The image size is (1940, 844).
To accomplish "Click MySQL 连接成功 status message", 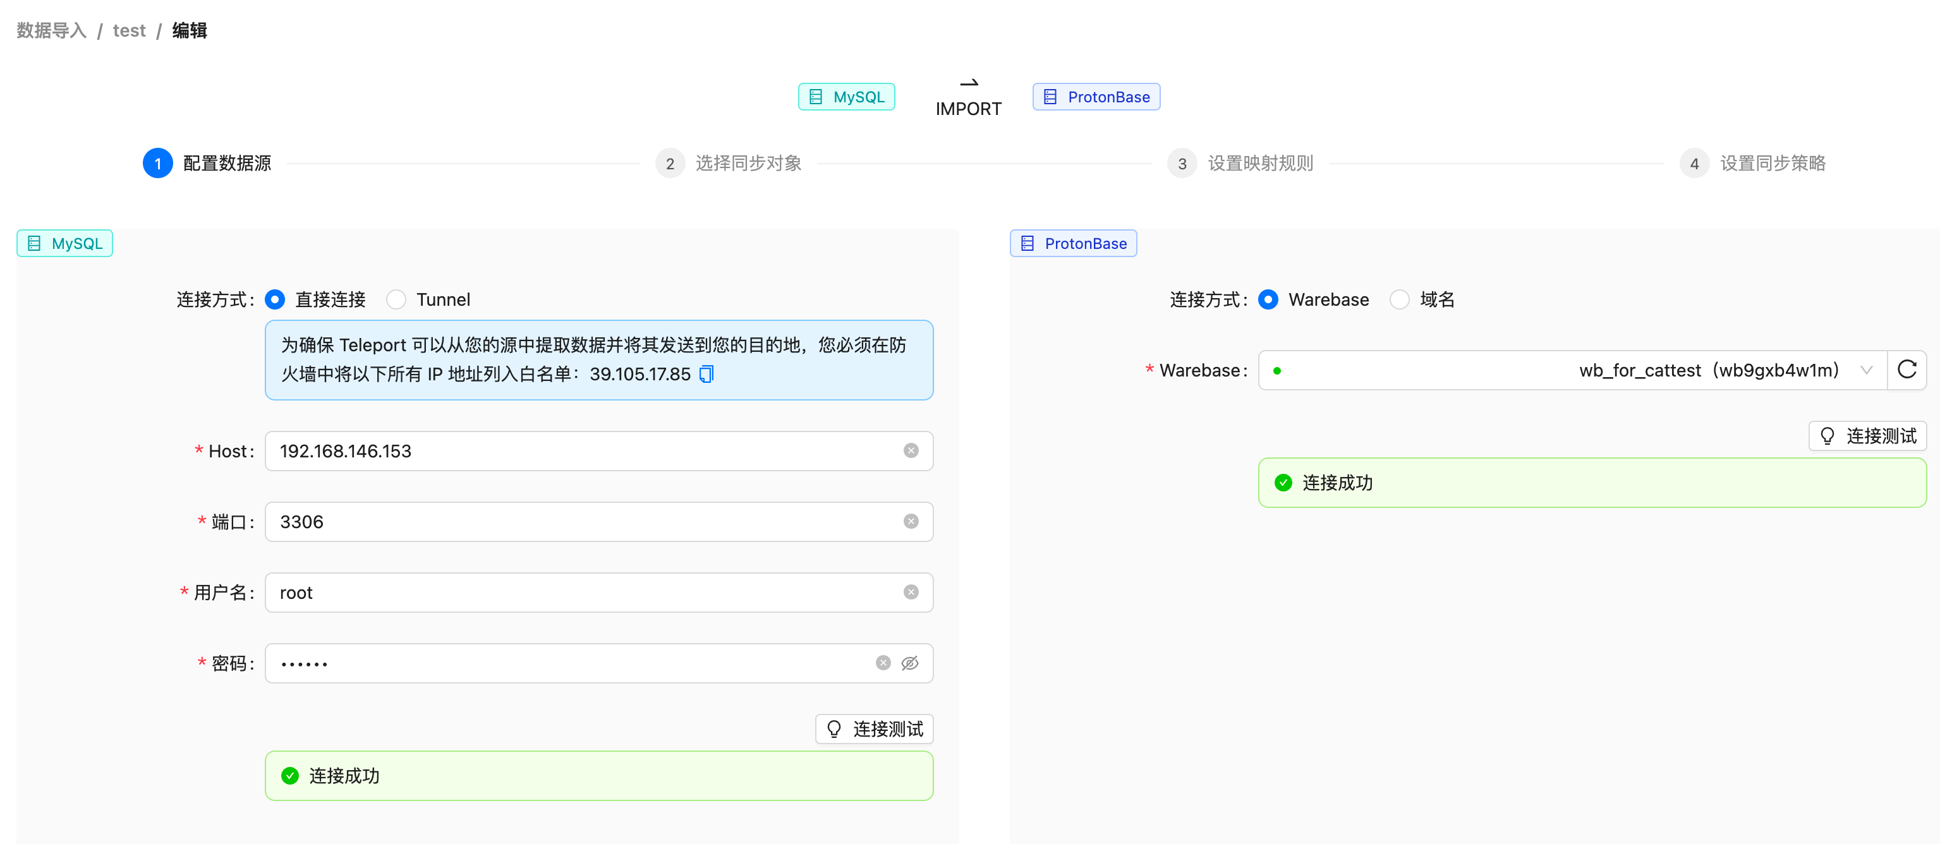I will (598, 776).
